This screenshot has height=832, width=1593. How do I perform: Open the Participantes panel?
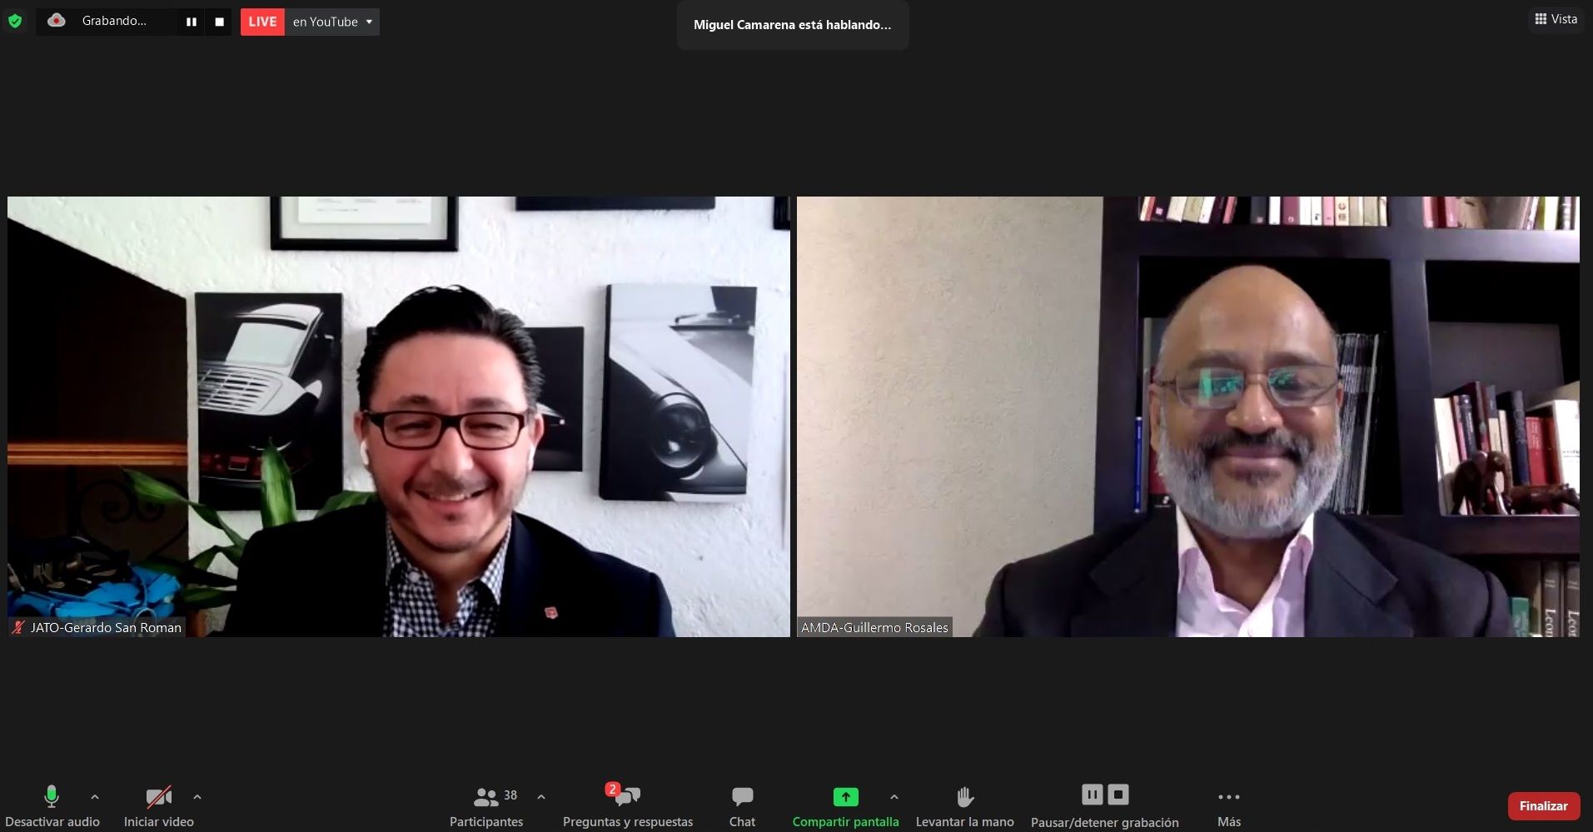pyautogui.click(x=486, y=806)
